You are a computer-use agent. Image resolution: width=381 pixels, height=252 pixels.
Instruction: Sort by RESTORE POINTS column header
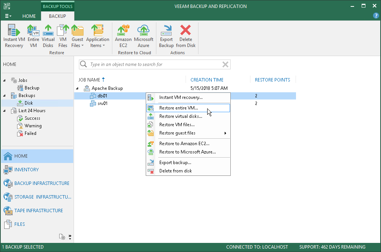[x=272, y=80]
